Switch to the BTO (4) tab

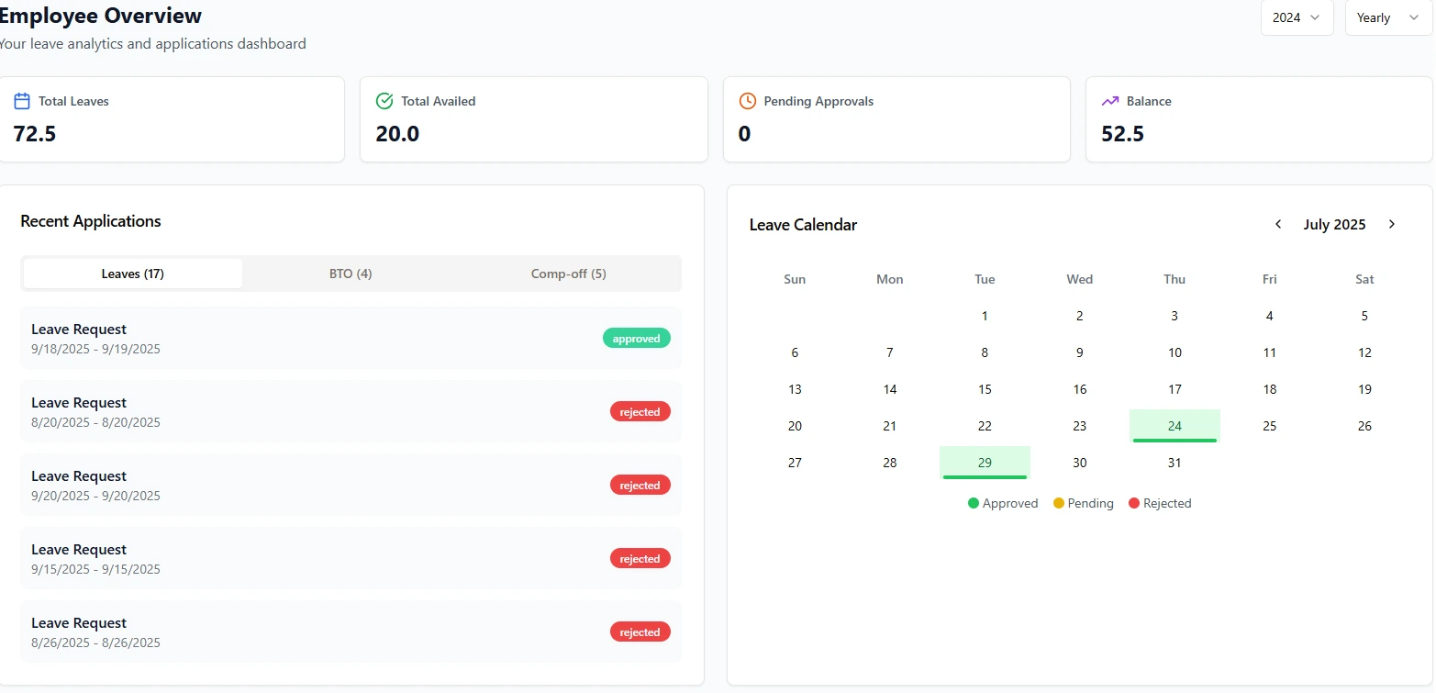pyautogui.click(x=351, y=274)
